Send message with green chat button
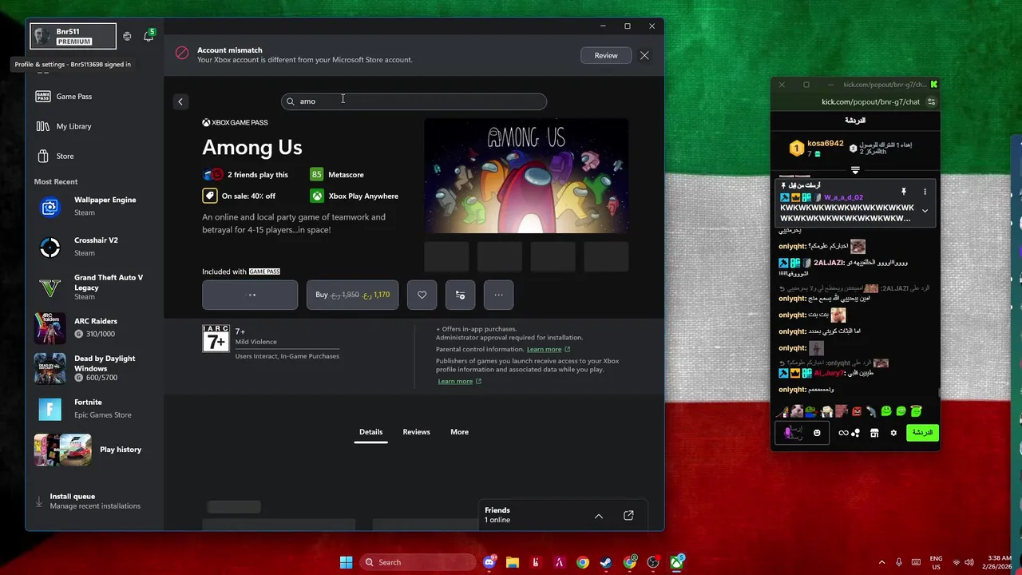Image resolution: width=1022 pixels, height=575 pixels. [922, 433]
